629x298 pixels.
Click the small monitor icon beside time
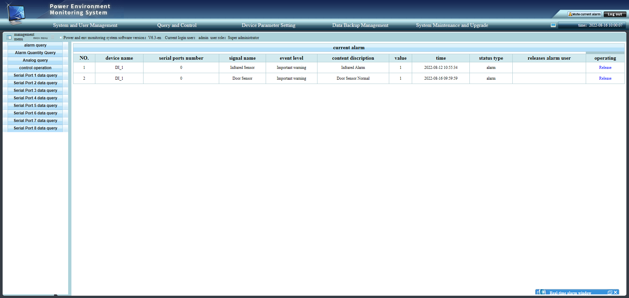coord(553,25)
